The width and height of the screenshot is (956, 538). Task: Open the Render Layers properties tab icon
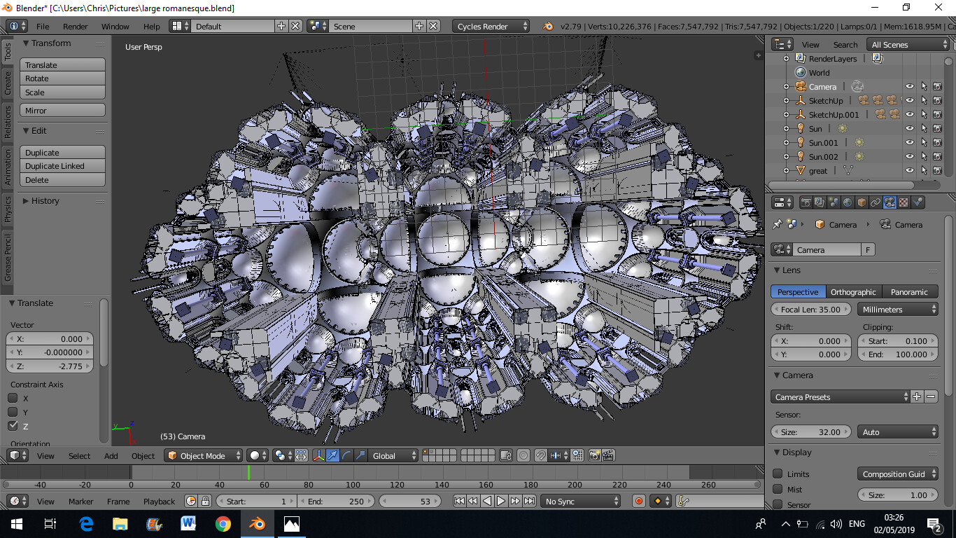pos(820,202)
